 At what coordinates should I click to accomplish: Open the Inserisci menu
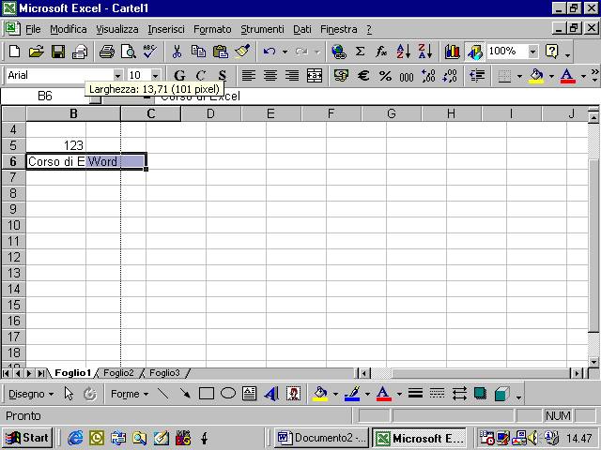coord(166,29)
